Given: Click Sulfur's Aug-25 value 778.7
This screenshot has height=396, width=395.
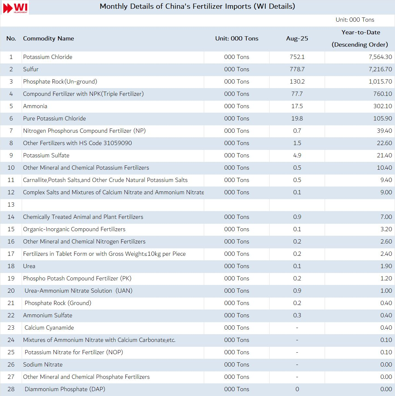Looking at the screenshot, I should pyautogui.click(x=297, y=69).
